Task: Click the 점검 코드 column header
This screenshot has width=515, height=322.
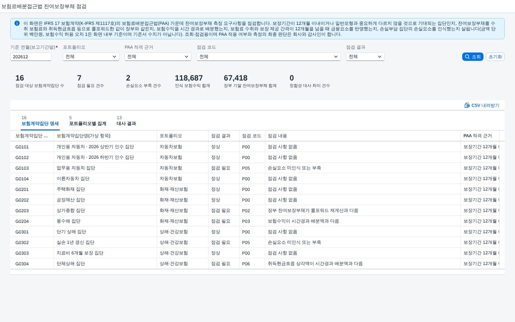Action: [252, 136]
